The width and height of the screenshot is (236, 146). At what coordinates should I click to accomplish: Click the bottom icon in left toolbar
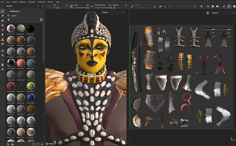click(2, 69)
